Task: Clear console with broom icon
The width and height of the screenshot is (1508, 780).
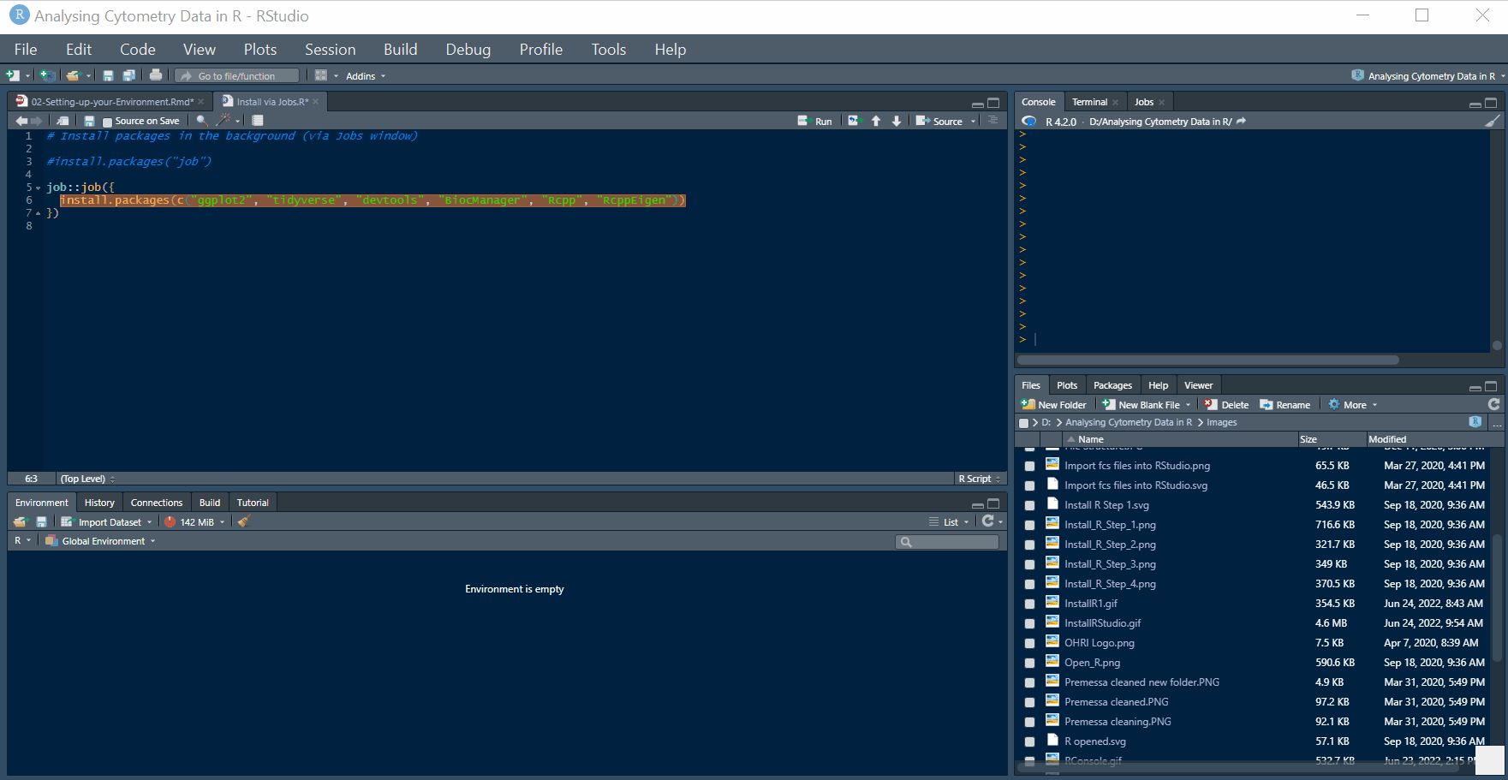Action: (1493, 122)
